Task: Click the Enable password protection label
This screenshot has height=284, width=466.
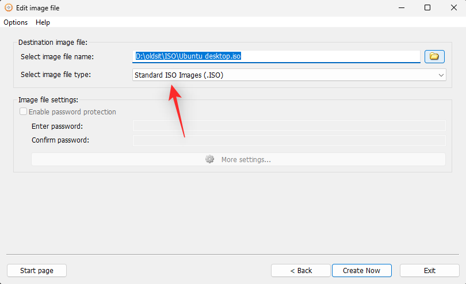Action: (x=72, y=112)
